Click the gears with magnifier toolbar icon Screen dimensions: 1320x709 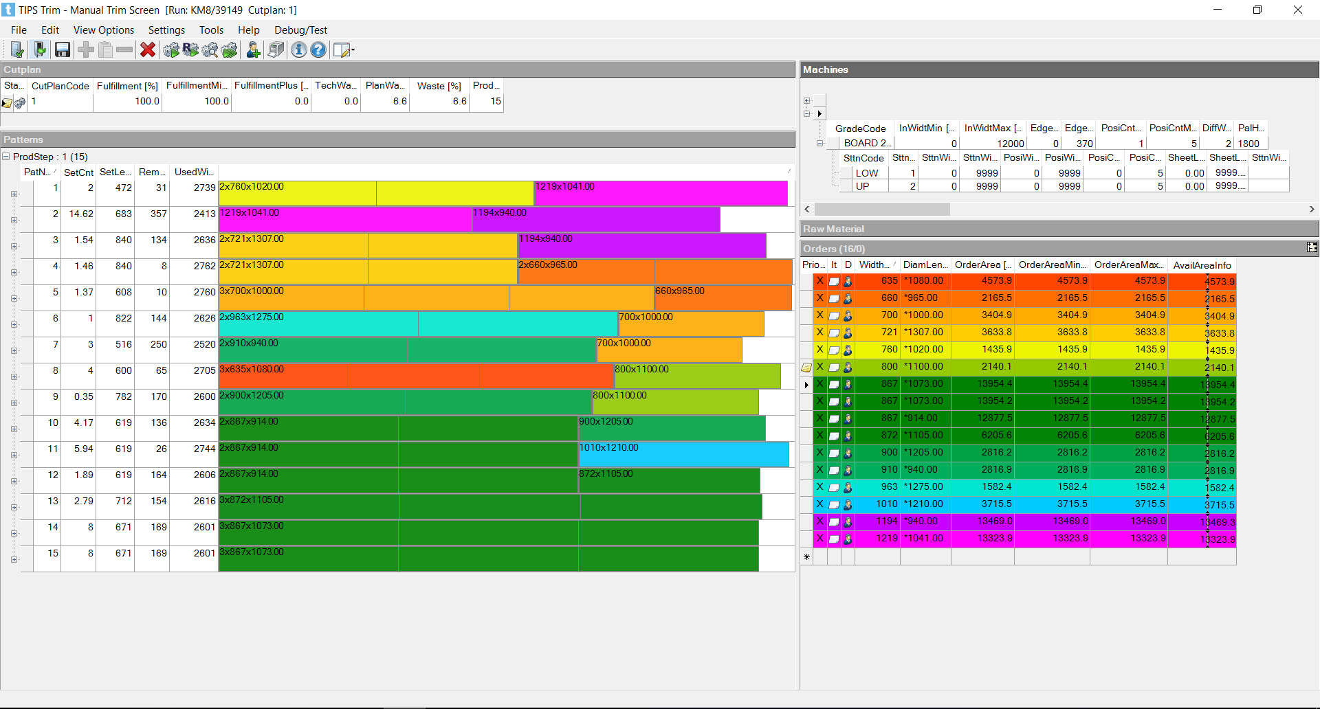210,49
